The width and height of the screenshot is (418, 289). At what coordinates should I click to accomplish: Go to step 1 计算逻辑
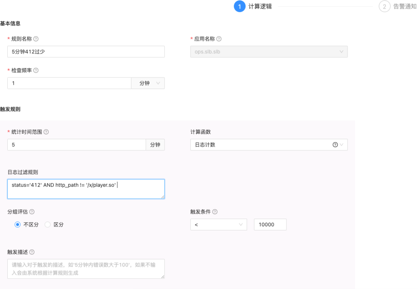[240, 7]
